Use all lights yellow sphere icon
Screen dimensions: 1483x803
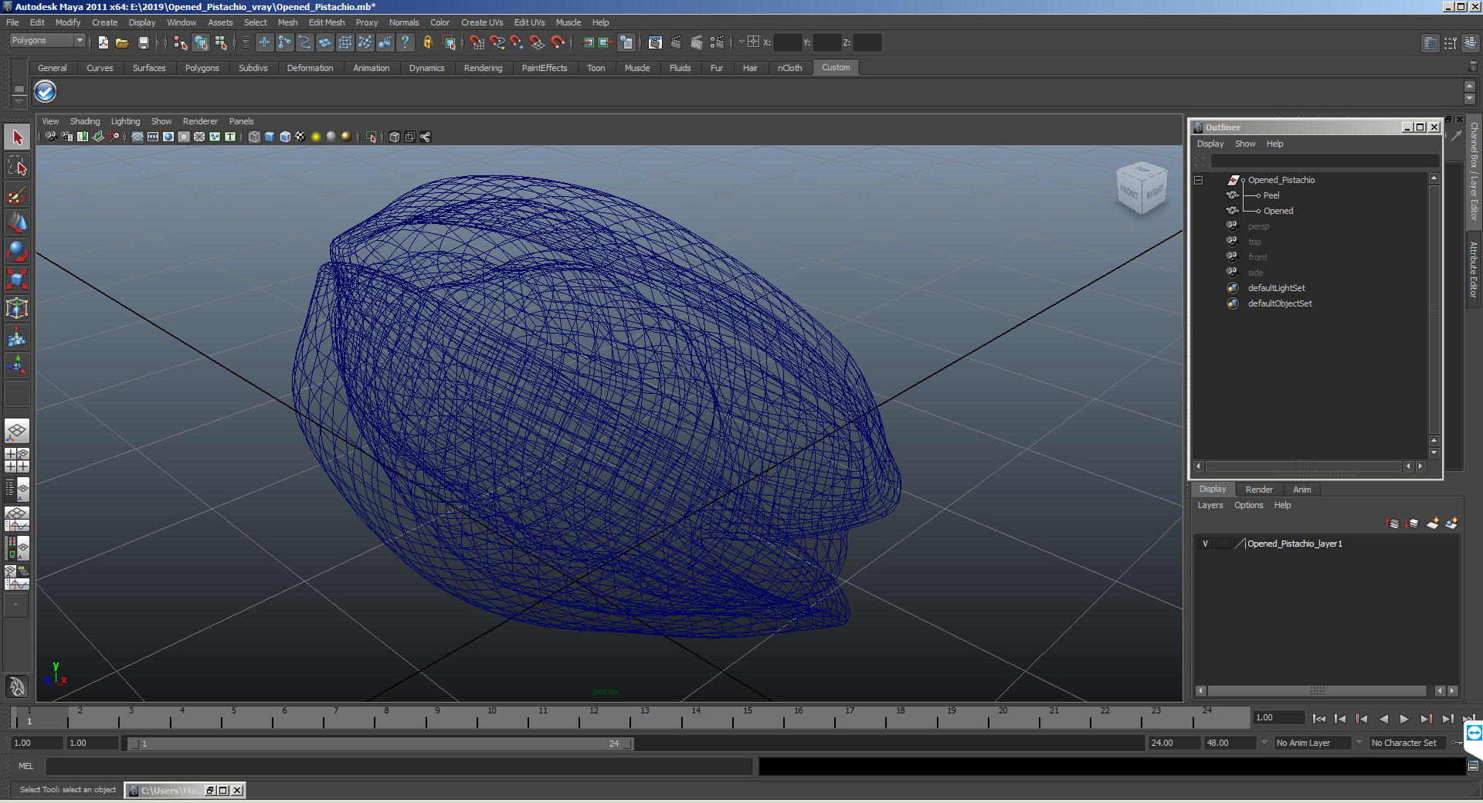click(x=316, y=137)
